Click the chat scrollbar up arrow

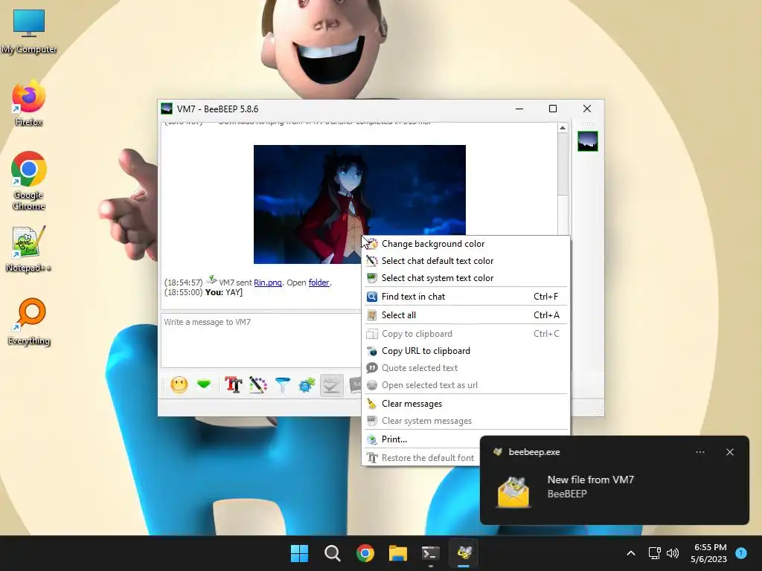[563, 128]
